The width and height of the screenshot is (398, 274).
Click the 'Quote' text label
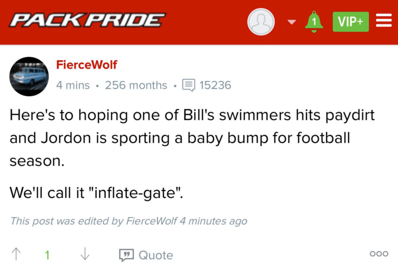(x=156, y=255)
